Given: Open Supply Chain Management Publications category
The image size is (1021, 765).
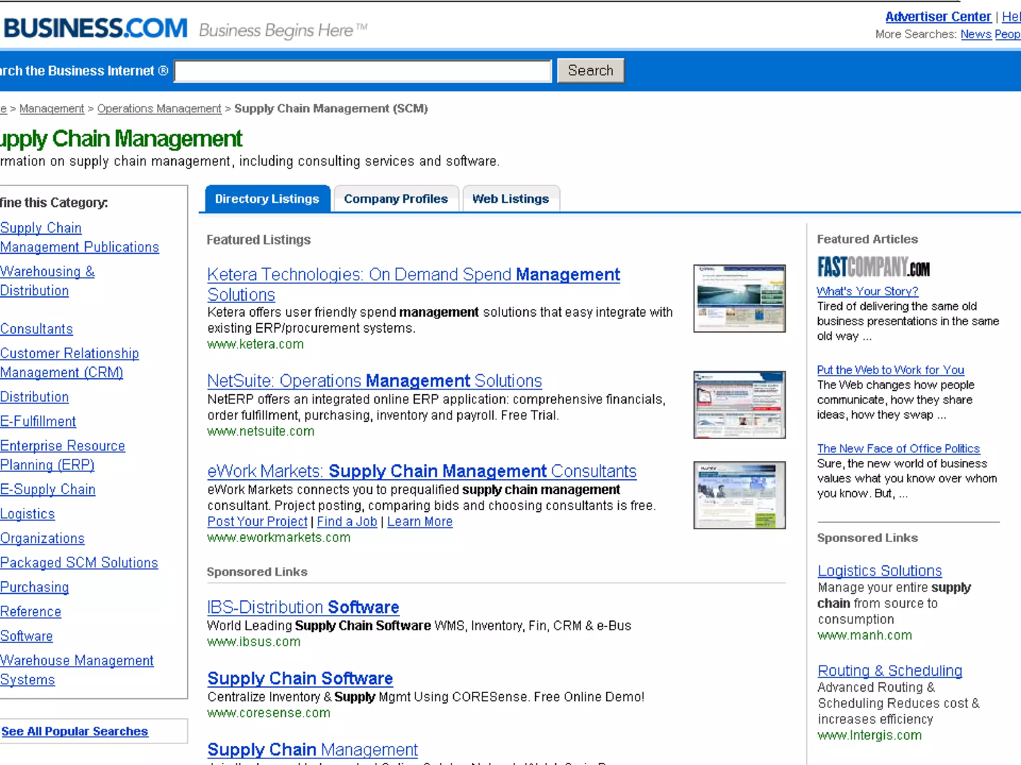Looking at the screenshot, I should (79, 238).
